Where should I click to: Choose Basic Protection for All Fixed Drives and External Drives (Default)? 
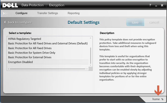tap(48, 43)
